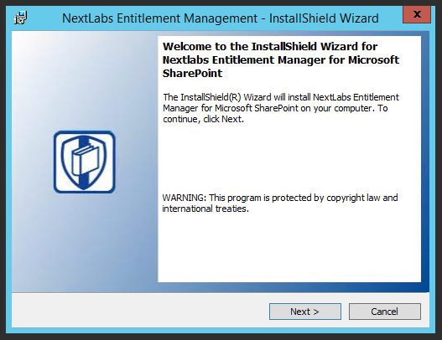Viewport: 442px width, 340px height.
Task: Click the 'The InstallShield(R) Wizard will install' sentence
Action: [x=237, y=97]
